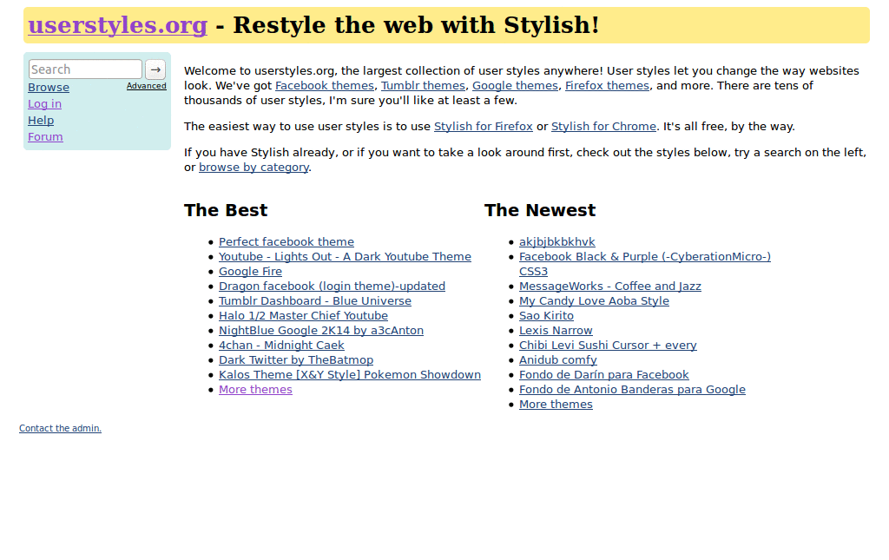Open Perfect facebook theme style
889x560 pixels.
coord(286,242)
